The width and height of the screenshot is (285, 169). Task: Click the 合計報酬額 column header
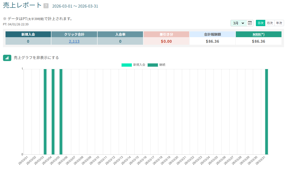click(x=212, y=34)
